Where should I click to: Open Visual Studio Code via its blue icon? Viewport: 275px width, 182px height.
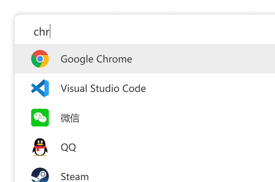click(40, 88)
